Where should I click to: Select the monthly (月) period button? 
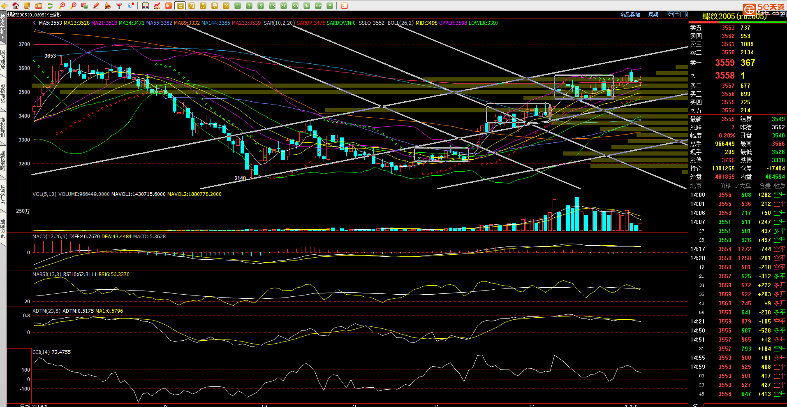[x=203, y=6]
